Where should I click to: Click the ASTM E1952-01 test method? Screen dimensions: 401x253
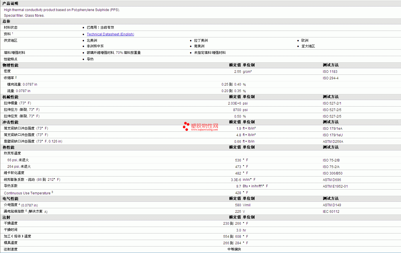pyautogui.click(x=335, y=186)
